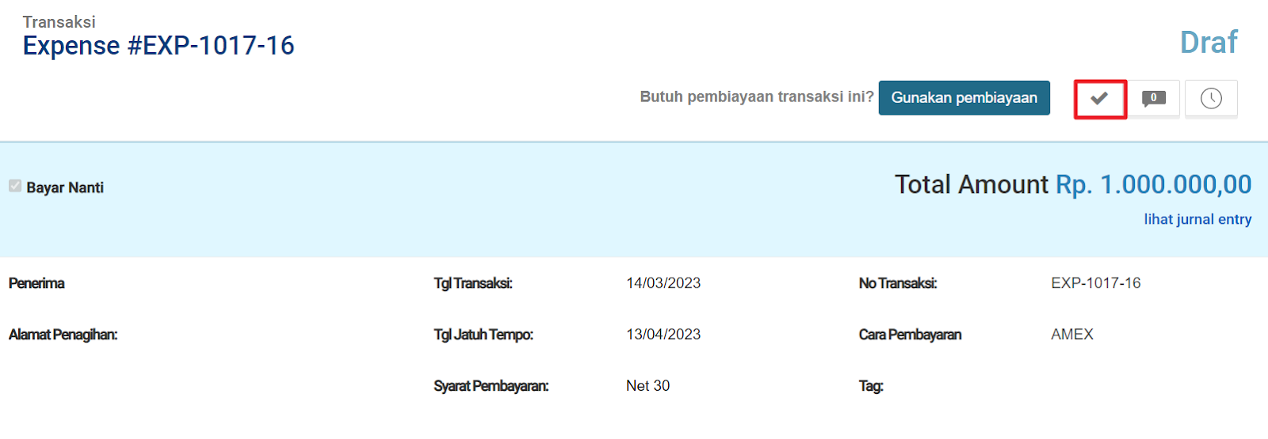Click the Syarat Pembayaran label
The height and width of the screenshot is (439, 1268).
click(x=491, y=386)
